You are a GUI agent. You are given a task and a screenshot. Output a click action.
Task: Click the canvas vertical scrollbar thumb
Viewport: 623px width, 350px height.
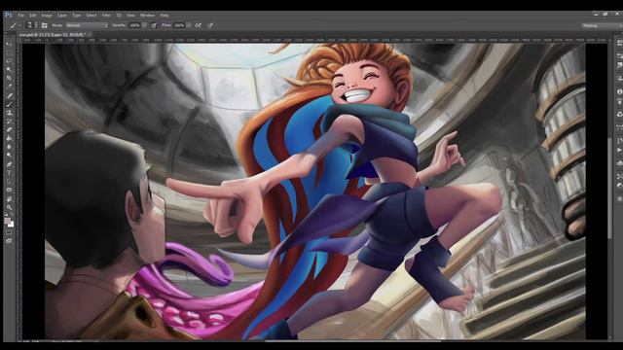(x=609, y=188)
